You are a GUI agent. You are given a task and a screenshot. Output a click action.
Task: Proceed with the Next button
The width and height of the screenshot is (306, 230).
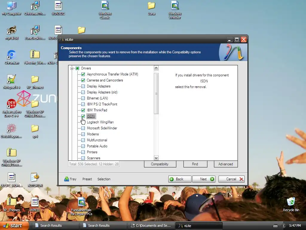204,179
